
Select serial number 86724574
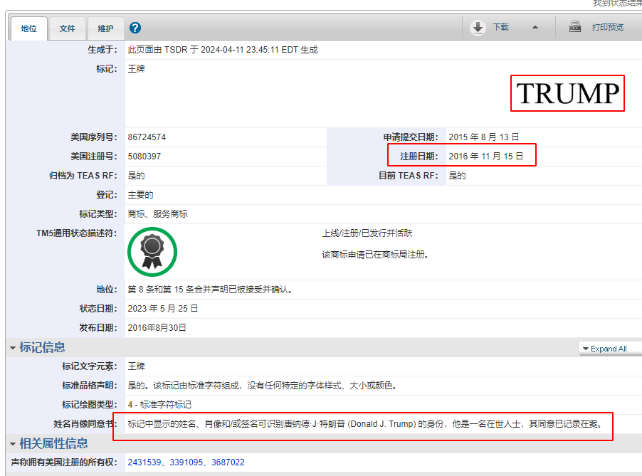coord(147,137)
